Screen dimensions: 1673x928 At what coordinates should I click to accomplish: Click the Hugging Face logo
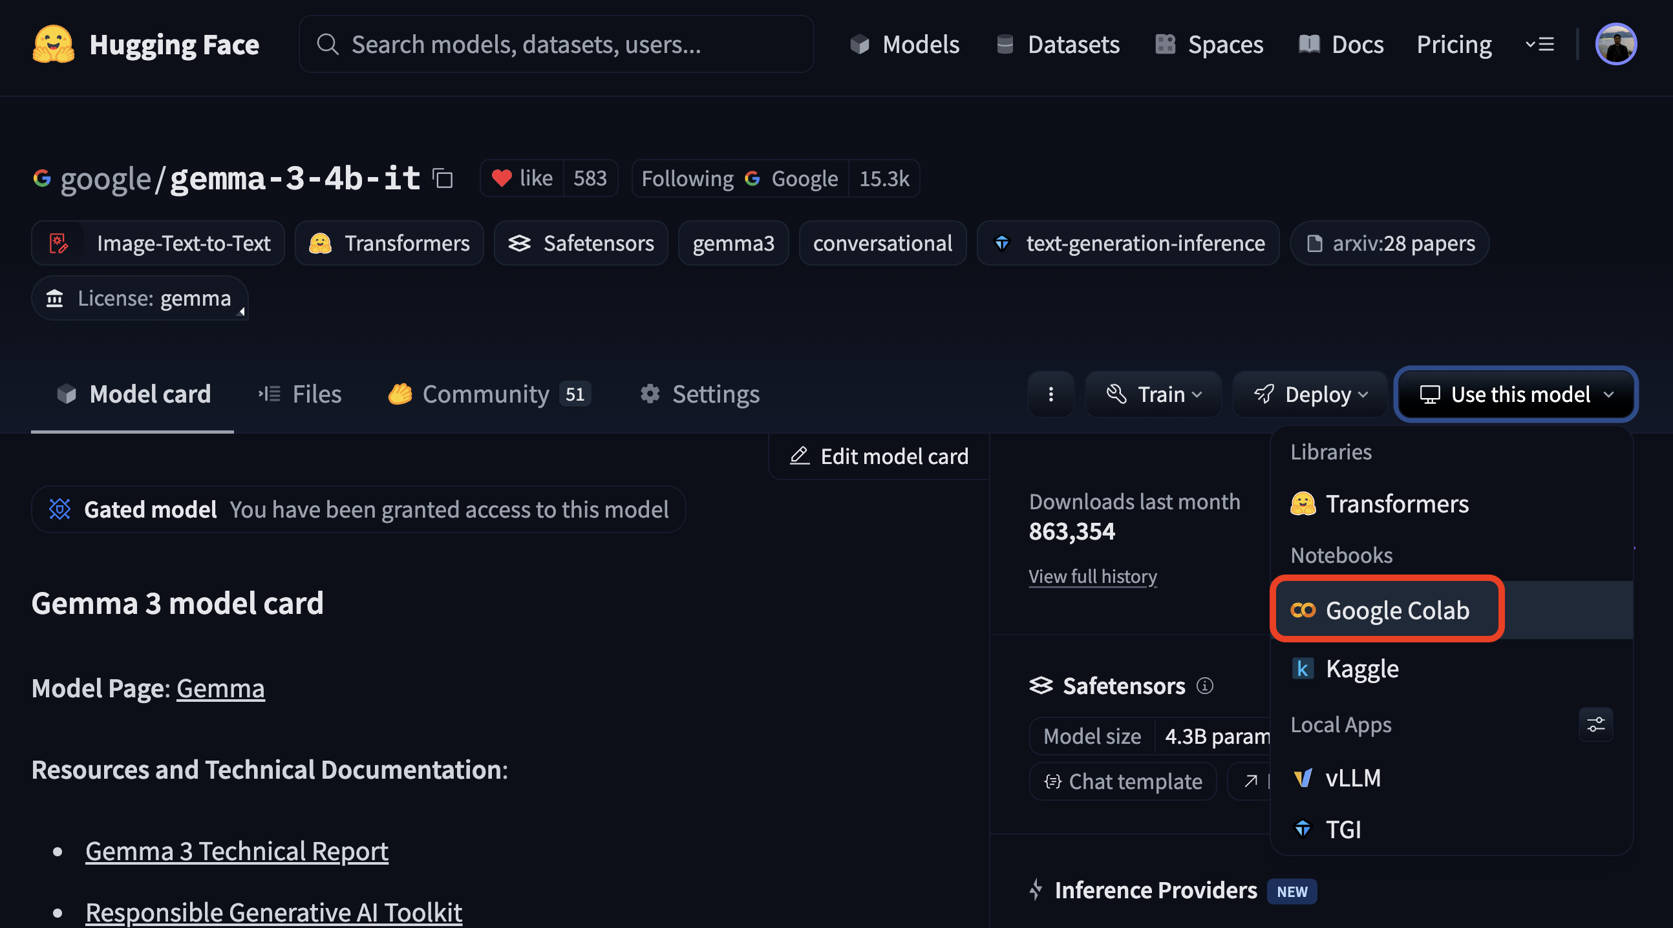pos(53,43)
